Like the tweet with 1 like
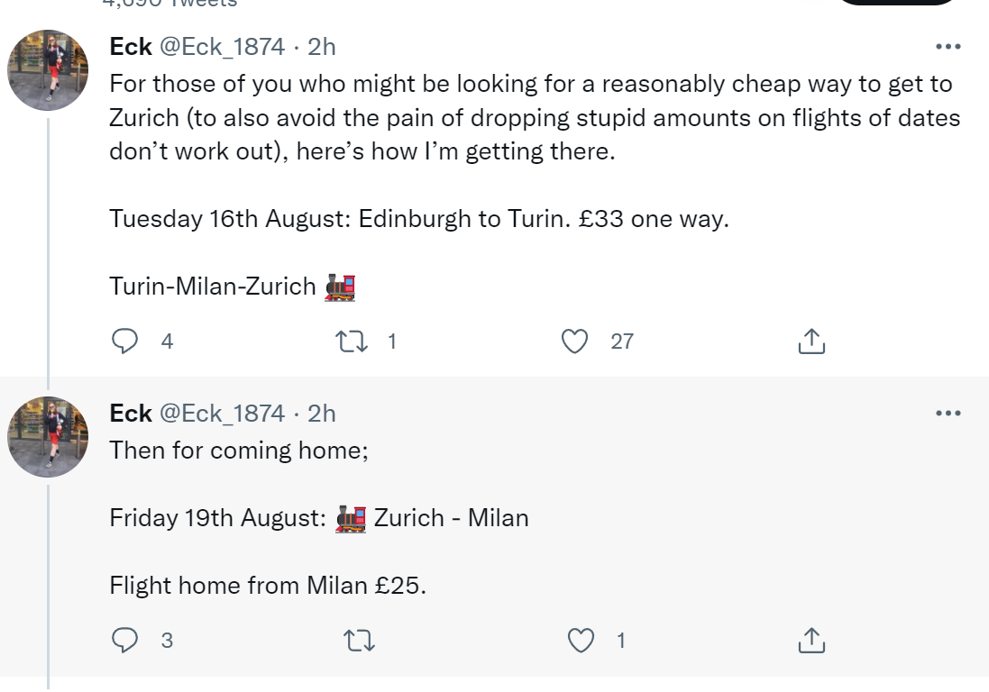This screenshot has height=692, width=989. [x=581, y=641]
